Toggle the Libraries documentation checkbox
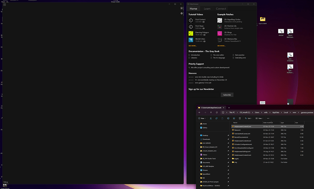The height and width of the screenshot is (189, 314). (189, 58)
